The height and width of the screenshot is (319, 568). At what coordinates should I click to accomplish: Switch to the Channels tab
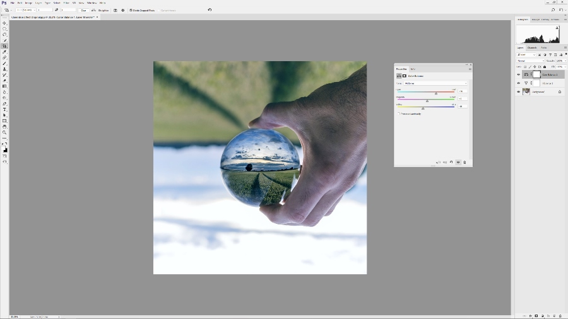point(532,48)
